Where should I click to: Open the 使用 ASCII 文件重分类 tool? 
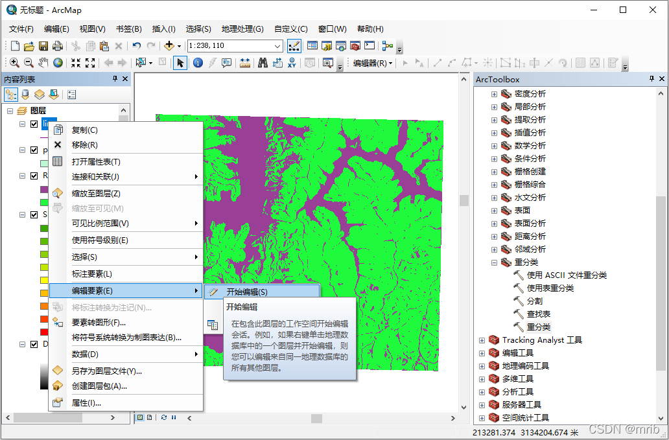(x=567, y=275)
